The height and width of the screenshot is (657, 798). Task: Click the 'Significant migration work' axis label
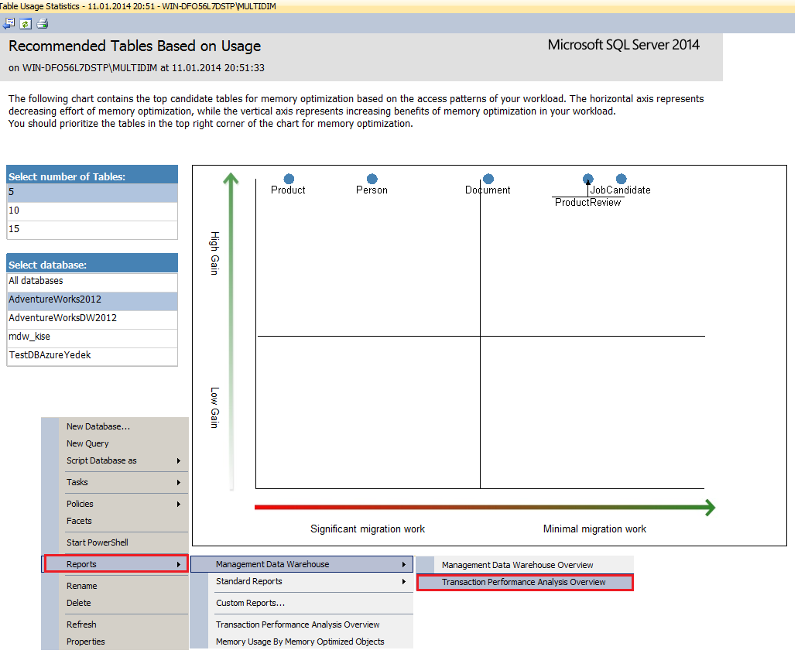coord(368,529)
